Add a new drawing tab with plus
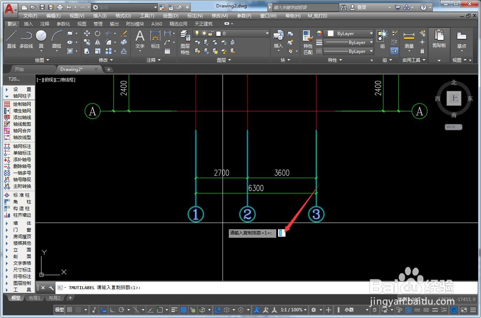The width and height of the screenshot is (481, 318). [x=108, y=70]
